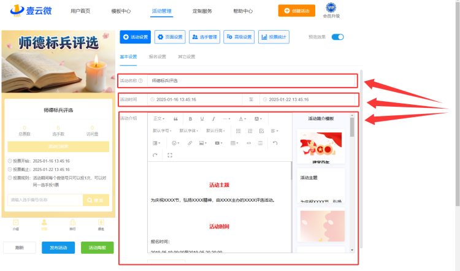Viewport: 460px width, 271px height.
Task: Open the indent dropdown
Action: coord(156,143)
